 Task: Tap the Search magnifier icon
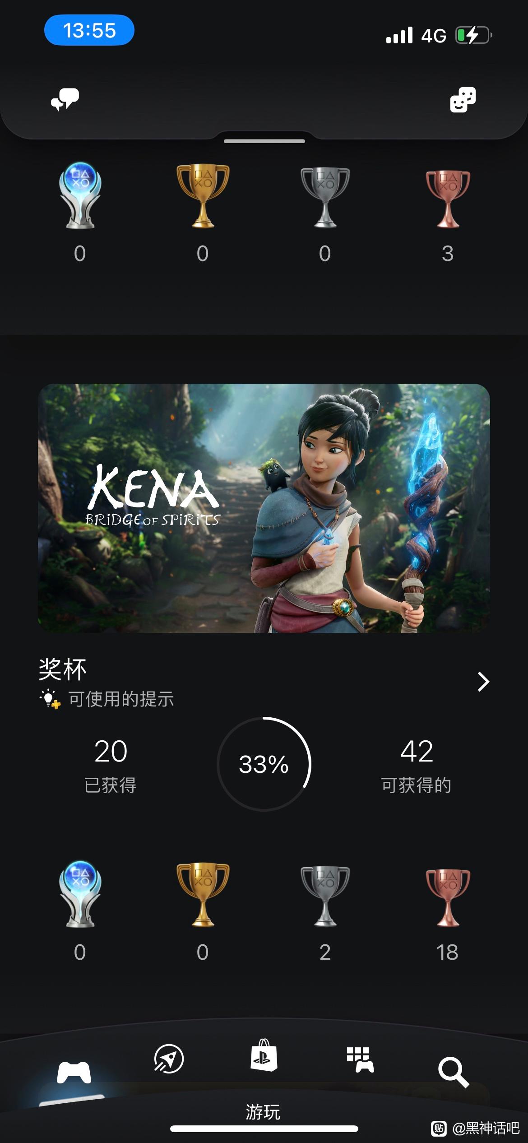coord(454,1072)
